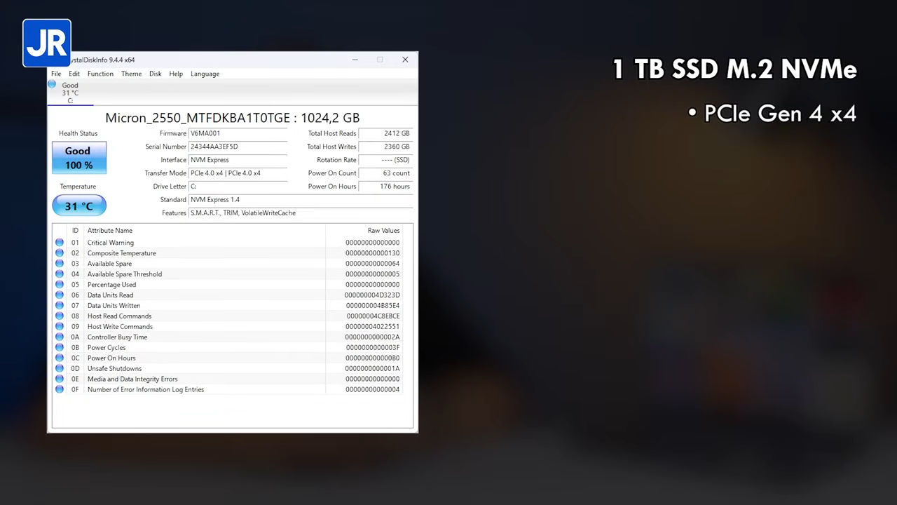Click the Raw Values column header
The height and width of the screenshot is (505, 897).
383,231
